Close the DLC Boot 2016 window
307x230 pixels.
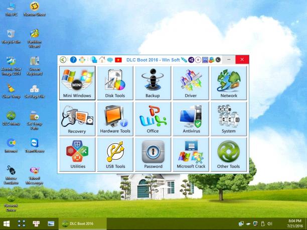(242, 60)
